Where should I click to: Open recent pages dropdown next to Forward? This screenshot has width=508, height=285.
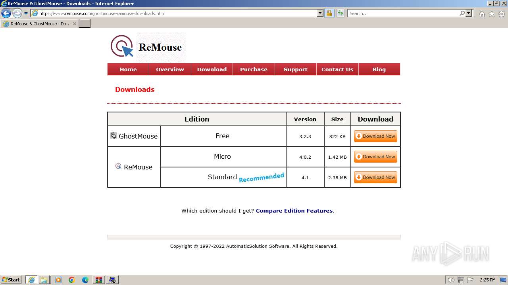[26, 13]
